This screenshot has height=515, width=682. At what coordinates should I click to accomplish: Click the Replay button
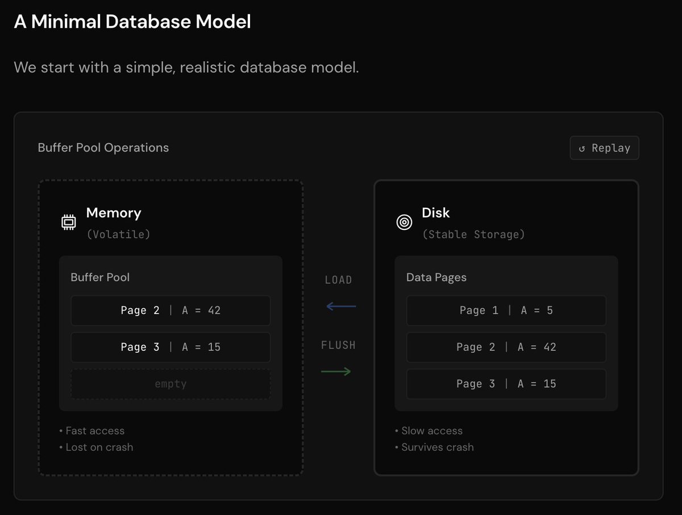click(x=604, y=148)
